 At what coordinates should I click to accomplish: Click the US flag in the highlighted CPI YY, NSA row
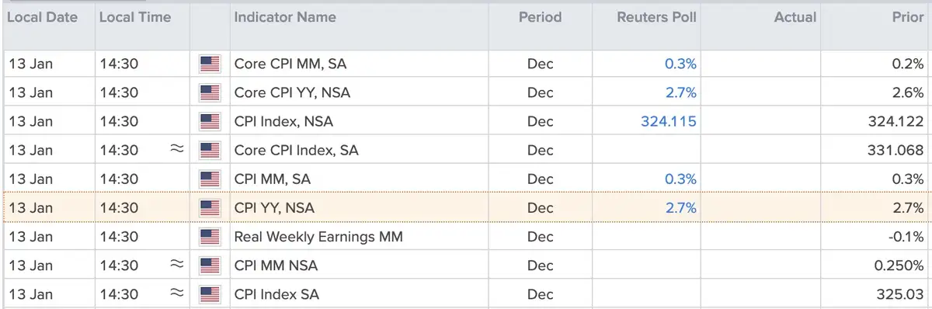(x=210, y=207)
